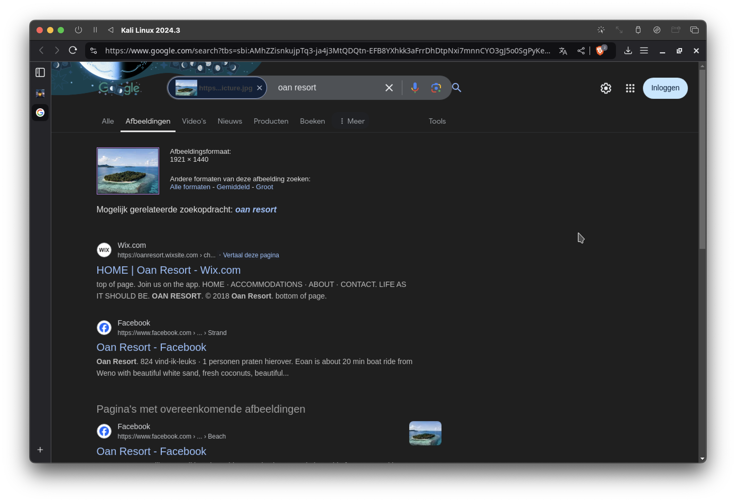Remove the uploaded image chip from search
736x502 pixels.
click(259, 88)
